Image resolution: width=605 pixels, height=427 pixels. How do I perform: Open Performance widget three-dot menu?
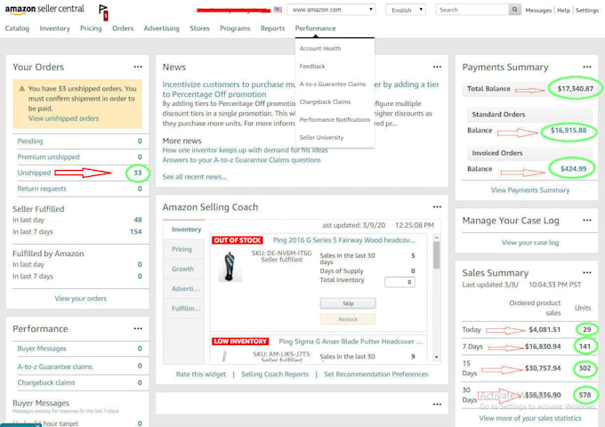pos(138,328)
